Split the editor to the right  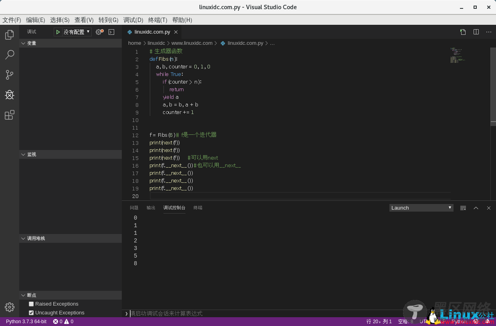click(476, 32)
